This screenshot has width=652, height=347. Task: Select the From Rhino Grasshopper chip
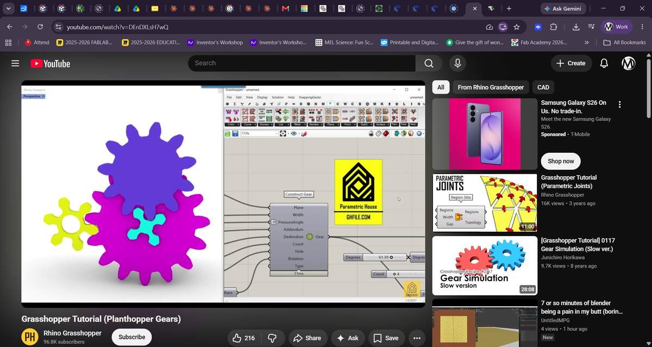tap(491, 87)
